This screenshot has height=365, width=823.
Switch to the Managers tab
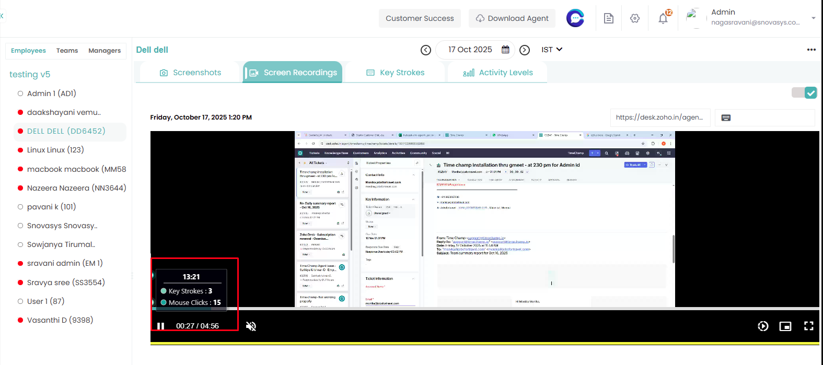pos(105,51)
